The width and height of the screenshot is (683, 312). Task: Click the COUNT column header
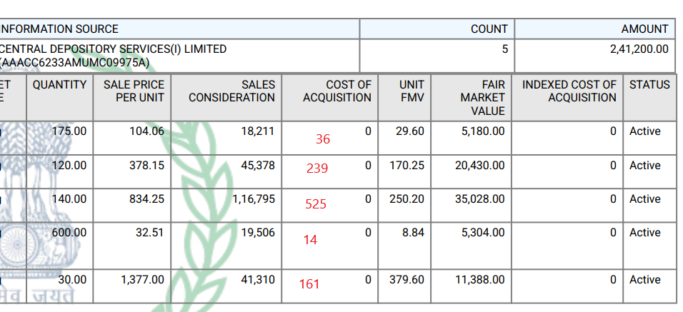pos(489,29)
